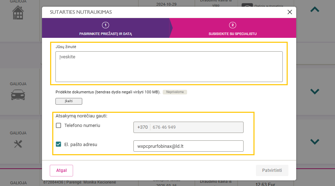Screen dimensions: 335x186
Task: Open step 1 Pasirinkite priežastį ir datą
Action: pyautogui.click(x=106, y=28)
